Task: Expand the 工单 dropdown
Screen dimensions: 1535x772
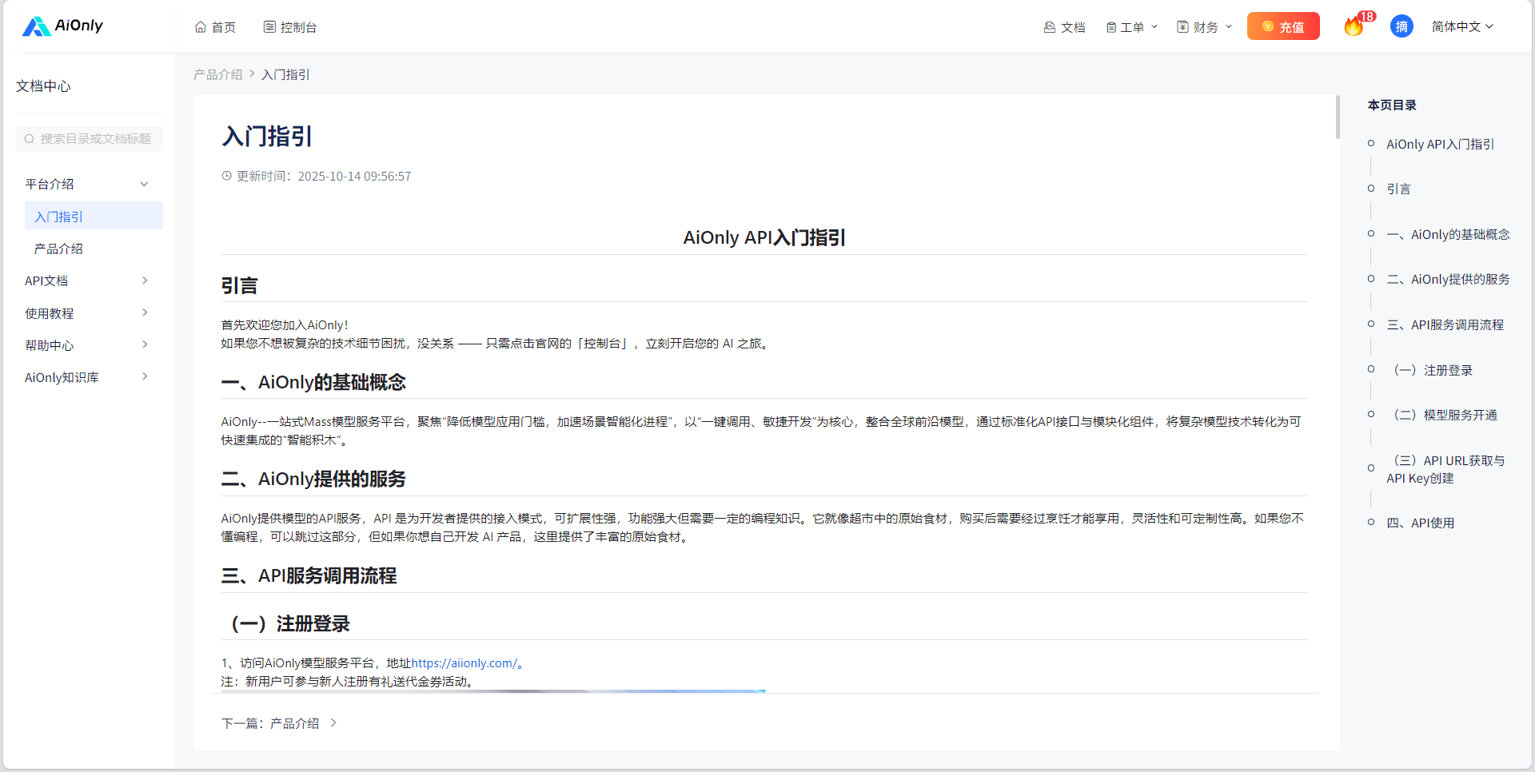Action: point(1131,27)
